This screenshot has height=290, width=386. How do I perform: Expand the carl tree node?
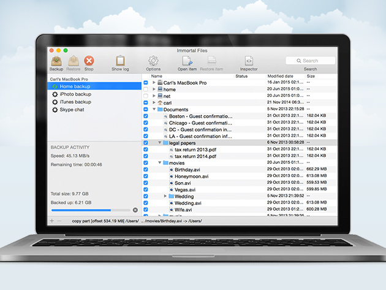point(154,102)
